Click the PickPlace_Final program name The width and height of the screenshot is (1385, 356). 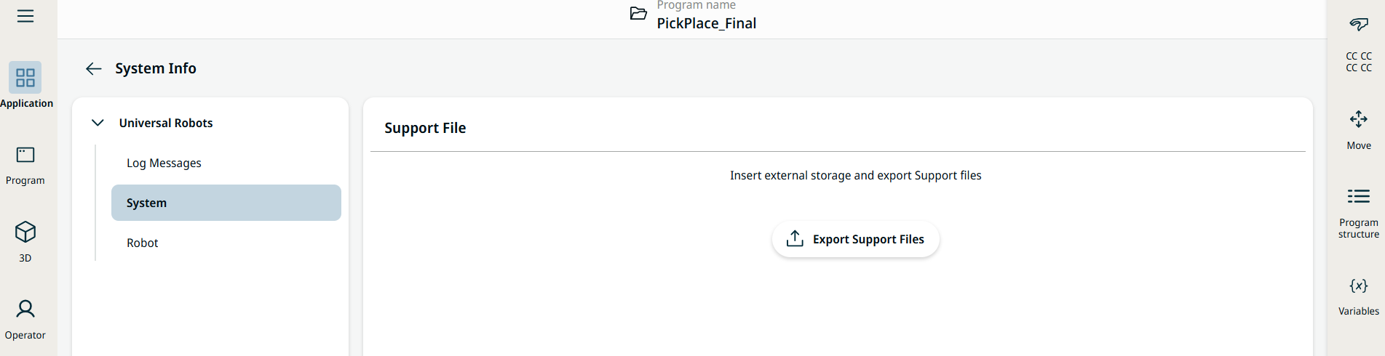[706, 23]
